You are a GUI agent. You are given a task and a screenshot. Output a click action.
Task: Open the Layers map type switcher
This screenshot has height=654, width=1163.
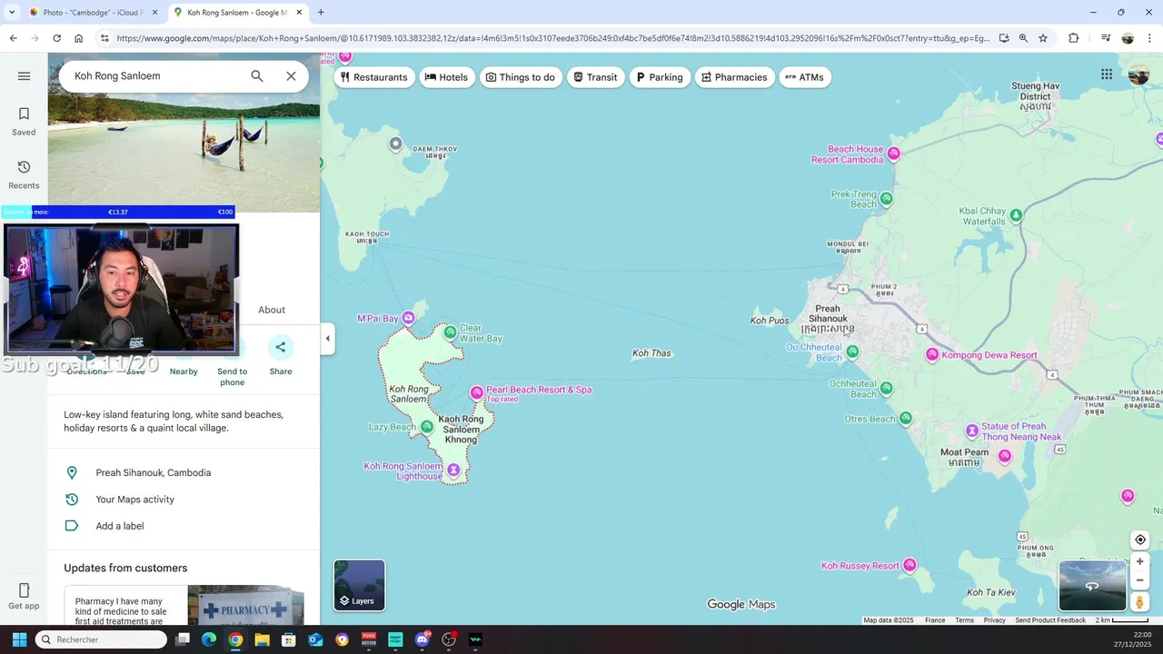[360, 585]
